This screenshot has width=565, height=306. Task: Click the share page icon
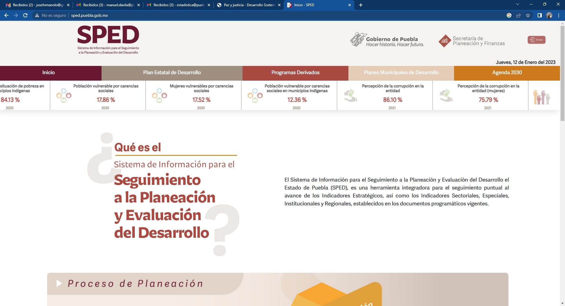tap(519, 15)
